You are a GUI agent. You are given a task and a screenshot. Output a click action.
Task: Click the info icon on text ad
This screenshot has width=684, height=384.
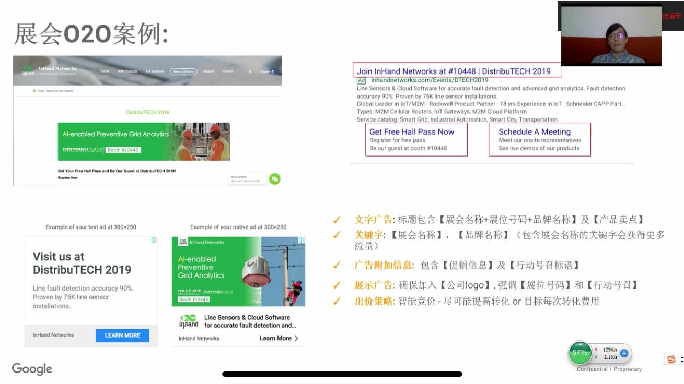pyautogui.click(x=154, y=241)
